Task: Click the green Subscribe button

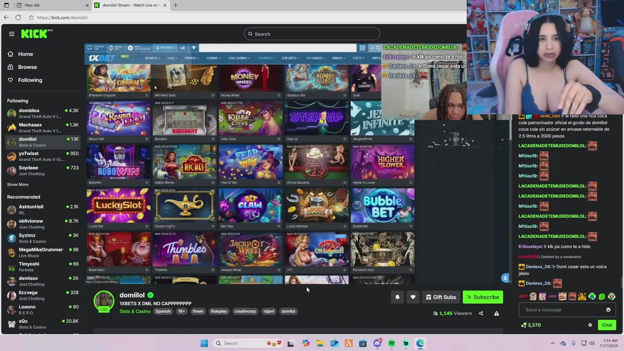Action: (483, 297)
